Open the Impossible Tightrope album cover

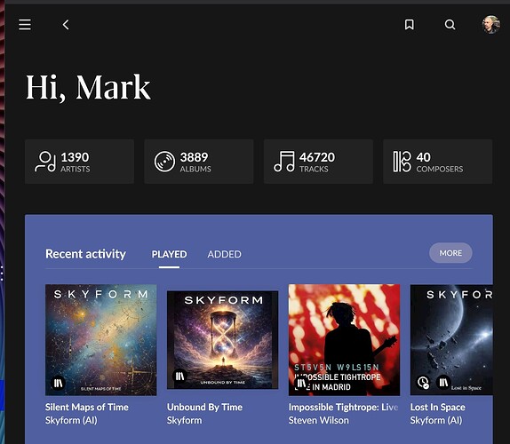344,340
